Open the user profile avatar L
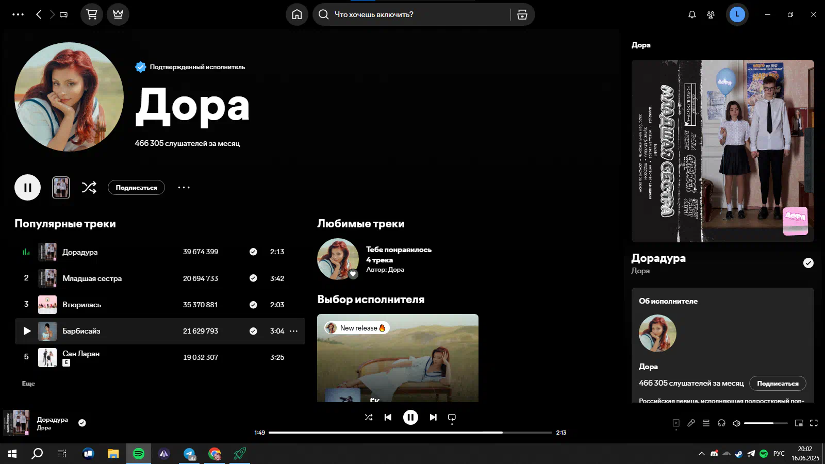Viewport: 825px width, 464px height. (x=737, y=14)
